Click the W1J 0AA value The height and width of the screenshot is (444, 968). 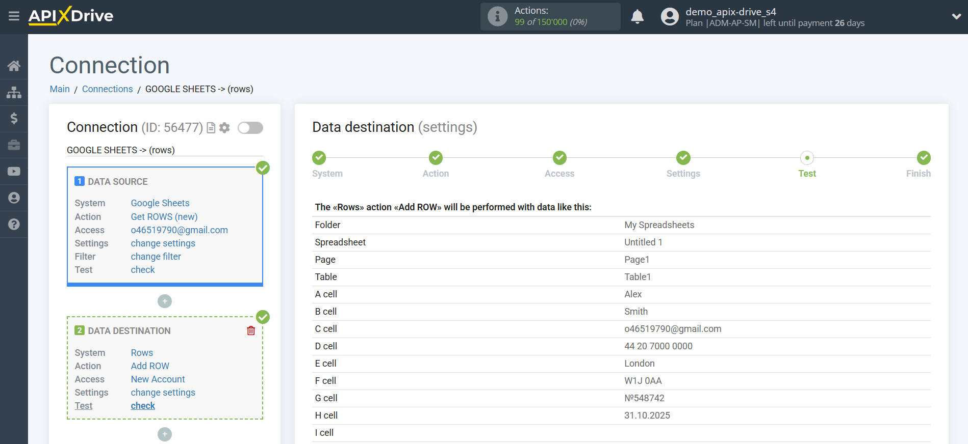pos(643,381)
